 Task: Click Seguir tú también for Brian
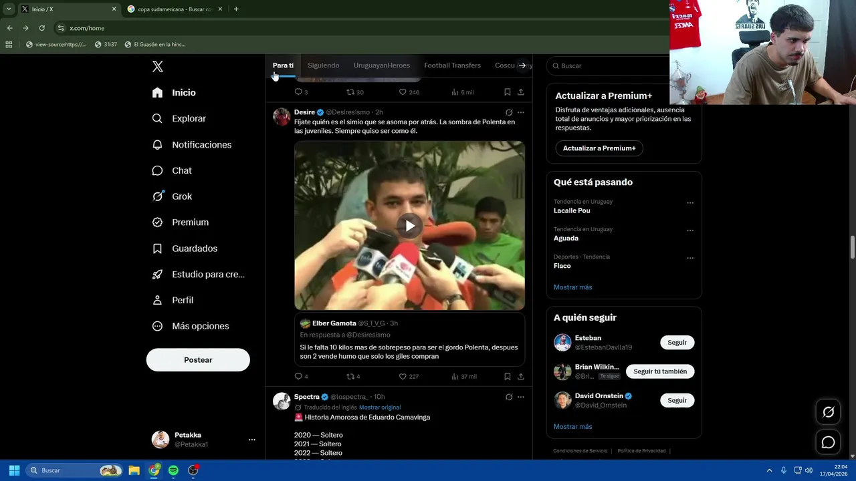tap(660, 371)
